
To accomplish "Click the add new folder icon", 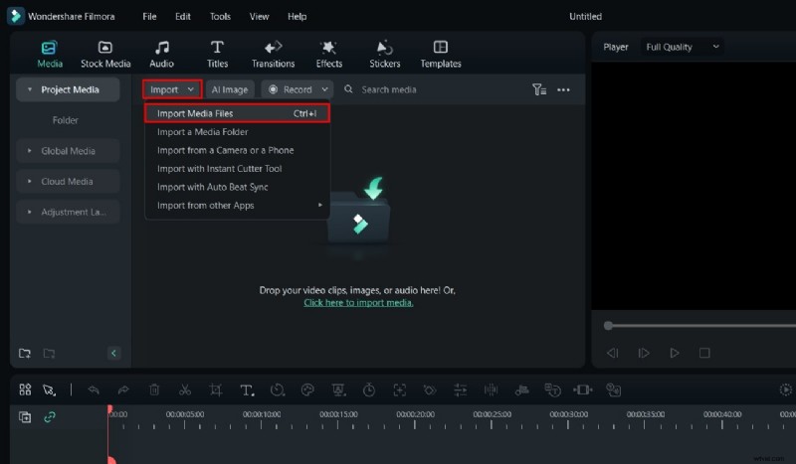I will (24, 353).
